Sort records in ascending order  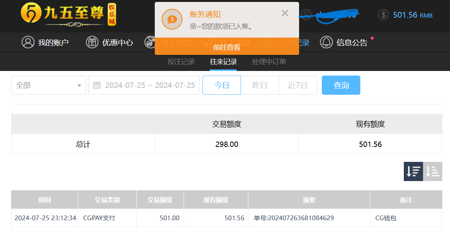(x=433, y=171)
